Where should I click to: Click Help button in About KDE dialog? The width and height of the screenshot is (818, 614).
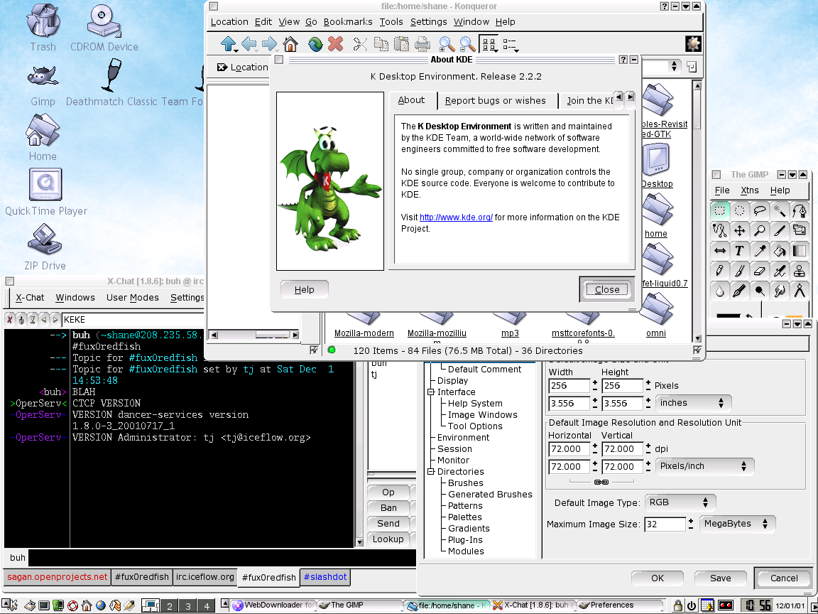[x=304, y=289]
